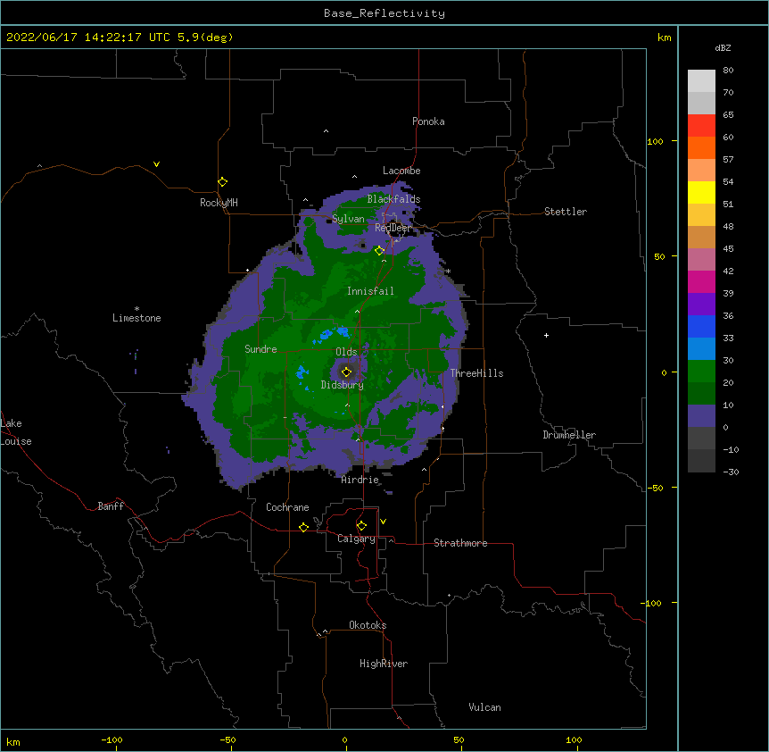Click the asterisk marker east of Innisfail
The image size is (769, 752).
[448, 272]
